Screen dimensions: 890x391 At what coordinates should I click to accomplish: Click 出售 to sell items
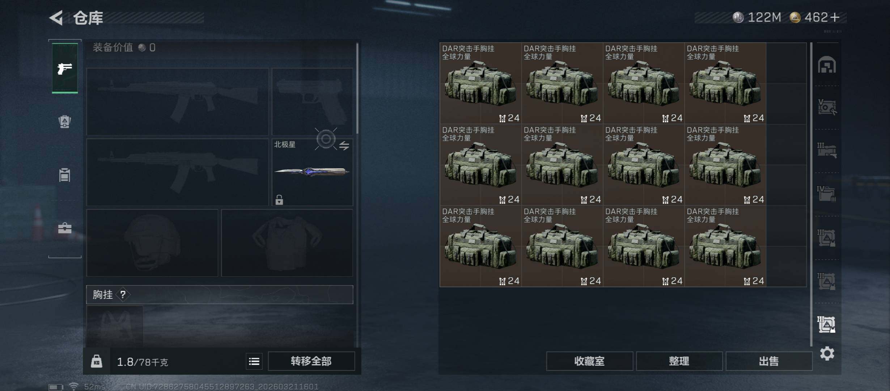point(769,361)
